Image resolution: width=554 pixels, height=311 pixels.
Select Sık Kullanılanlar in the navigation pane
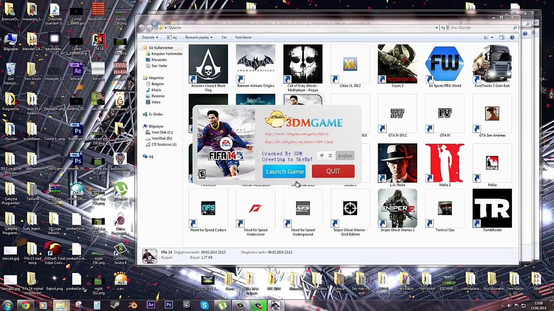[160, 48]
